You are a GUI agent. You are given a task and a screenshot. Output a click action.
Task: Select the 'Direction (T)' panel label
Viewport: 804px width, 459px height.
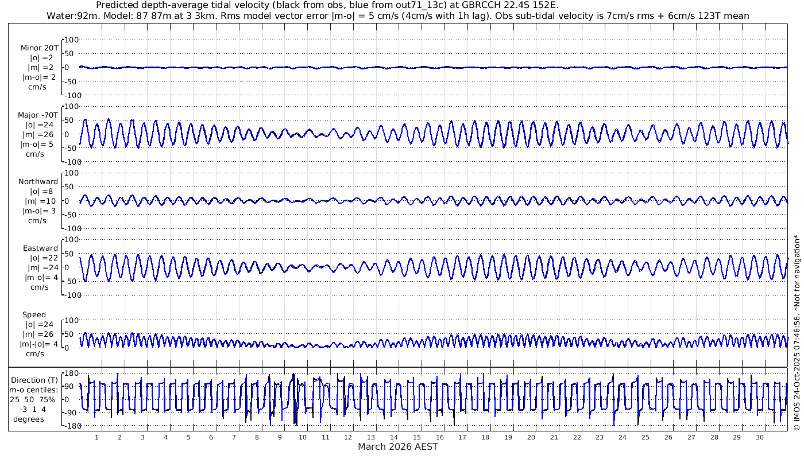click(34, 380)
